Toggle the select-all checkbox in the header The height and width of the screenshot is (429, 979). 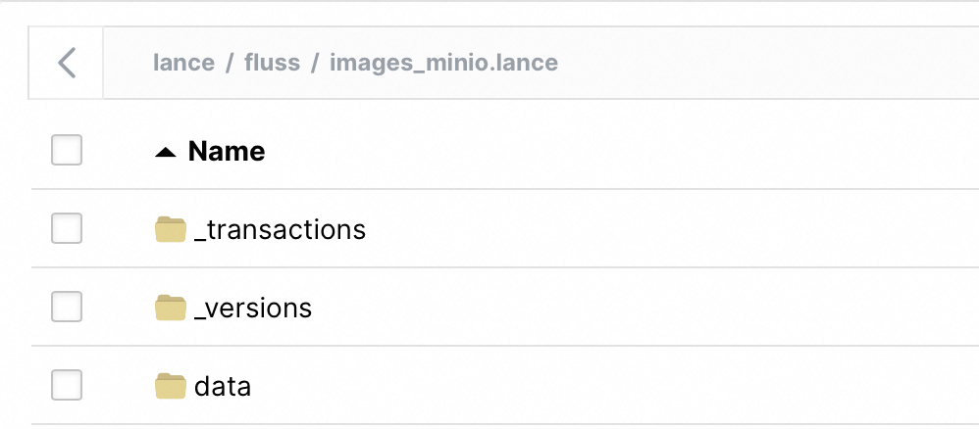tap(67, 151)
